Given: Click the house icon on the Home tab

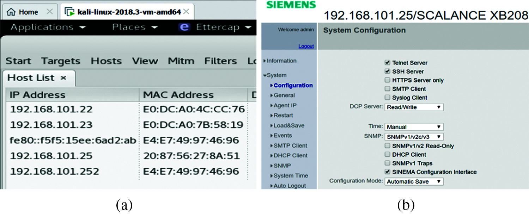Looking at the screenshot, I should [x=11, y=11].
